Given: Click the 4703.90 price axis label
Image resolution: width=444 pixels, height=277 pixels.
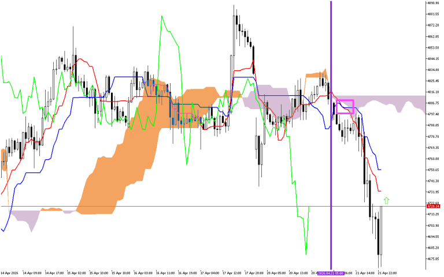Looking at the screenshot, I should tap(433, 225).
